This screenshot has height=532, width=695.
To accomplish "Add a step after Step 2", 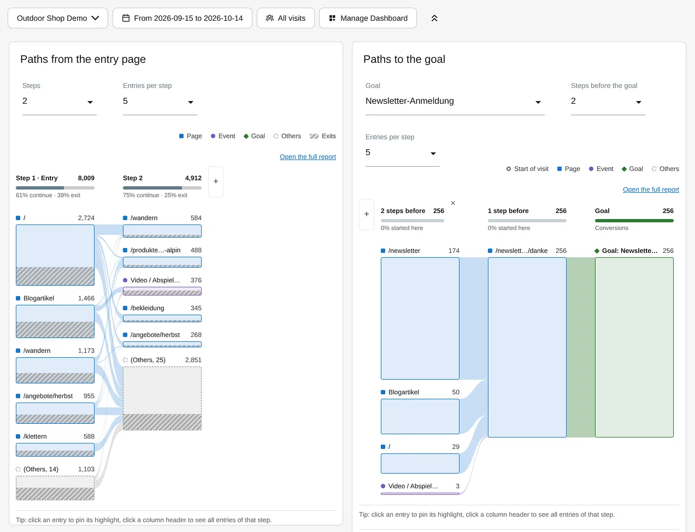I will [x=216, y=181].
